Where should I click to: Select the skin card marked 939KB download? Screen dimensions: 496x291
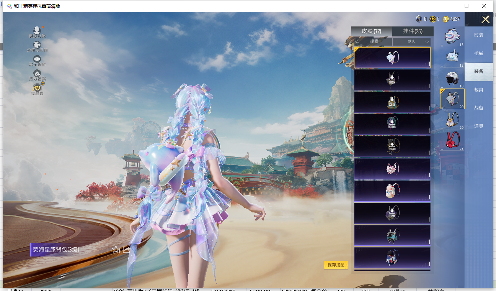pyautogui.click(x=392, y=124)
